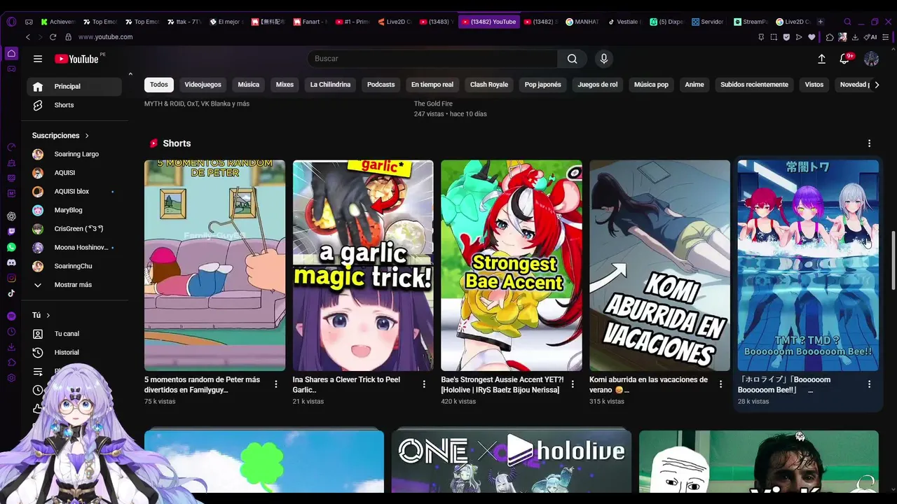Screen dimensions: 897x504
Task: Open the downloads icon in Opera sidebar
Action: point(11,347)
